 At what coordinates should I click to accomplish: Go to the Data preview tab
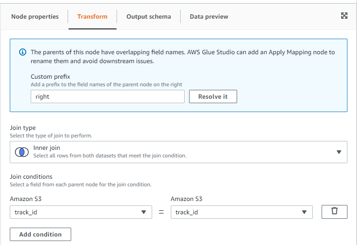(x=209, y=16)
